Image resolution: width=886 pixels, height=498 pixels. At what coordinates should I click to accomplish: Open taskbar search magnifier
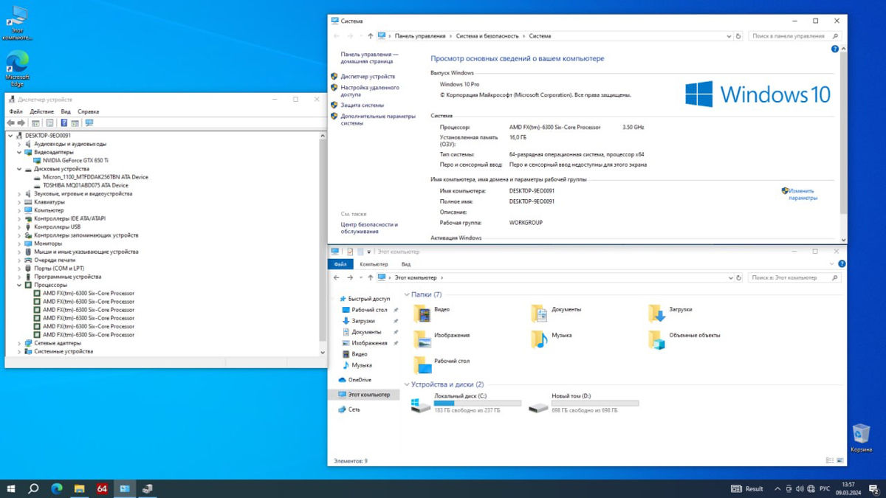point(33,488)
